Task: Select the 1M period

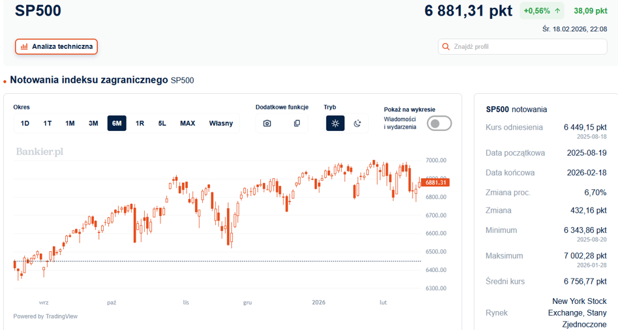Action: pyautogui.click(x=70, y=124)
